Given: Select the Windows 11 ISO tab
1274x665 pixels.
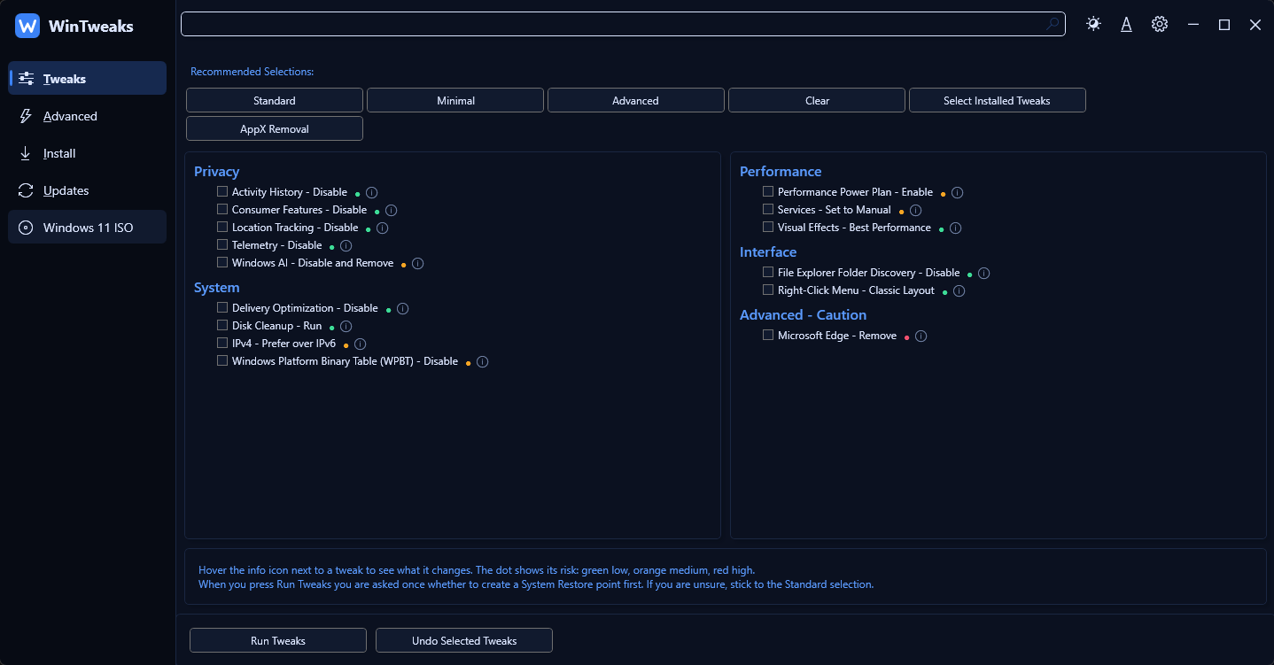Looking at the screenshot, I should click(x=88, y=228).
